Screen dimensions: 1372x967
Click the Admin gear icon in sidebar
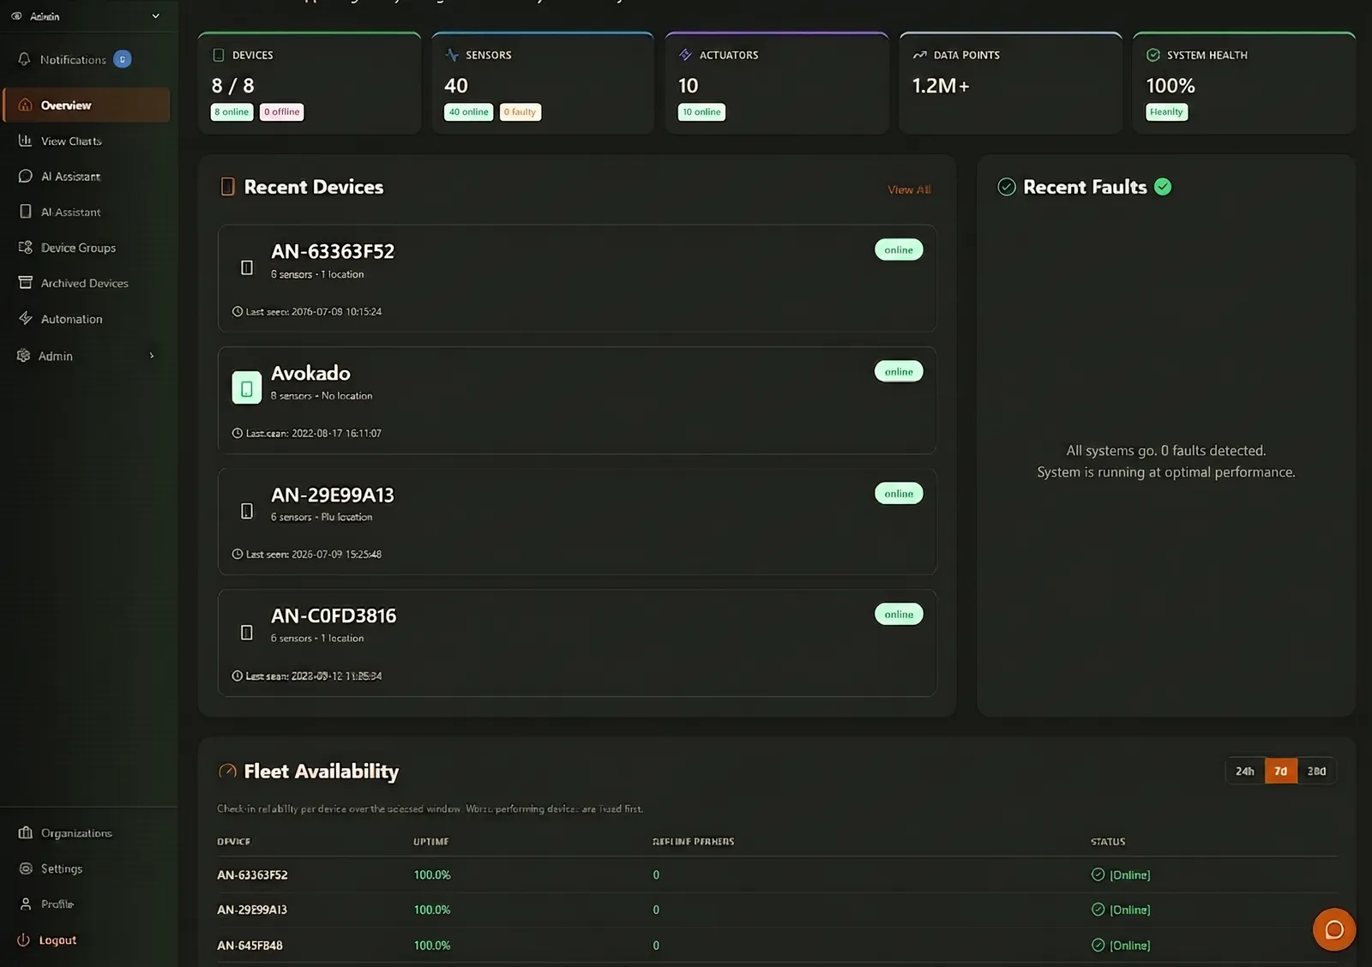coord(23,355)
